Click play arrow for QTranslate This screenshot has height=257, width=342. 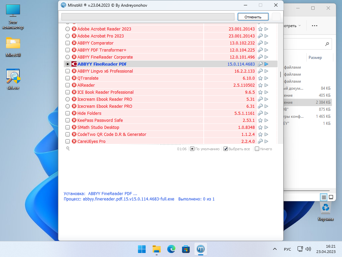click(x=266, y=78)
